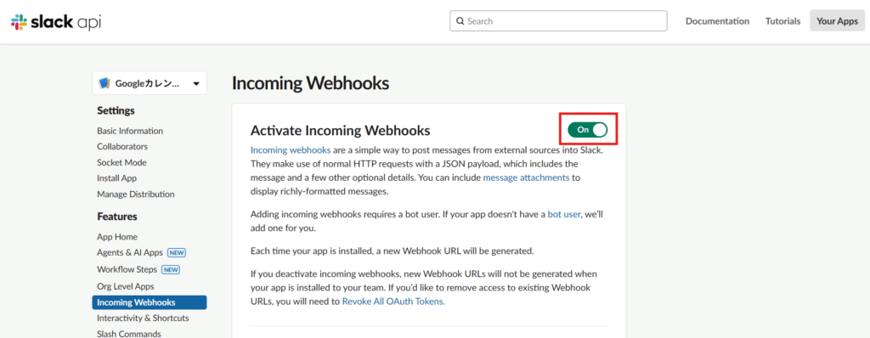
Task: Go to Your Apps
Action: (837, 21)
